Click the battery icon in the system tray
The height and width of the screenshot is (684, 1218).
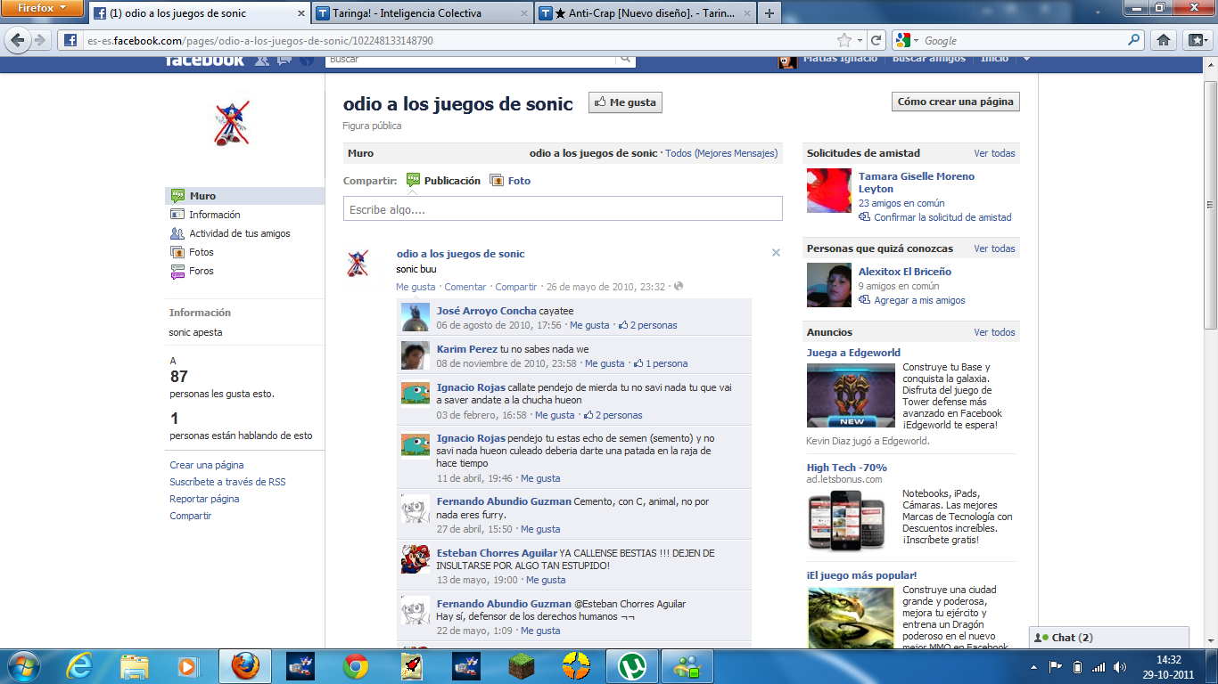(1077, 666)
